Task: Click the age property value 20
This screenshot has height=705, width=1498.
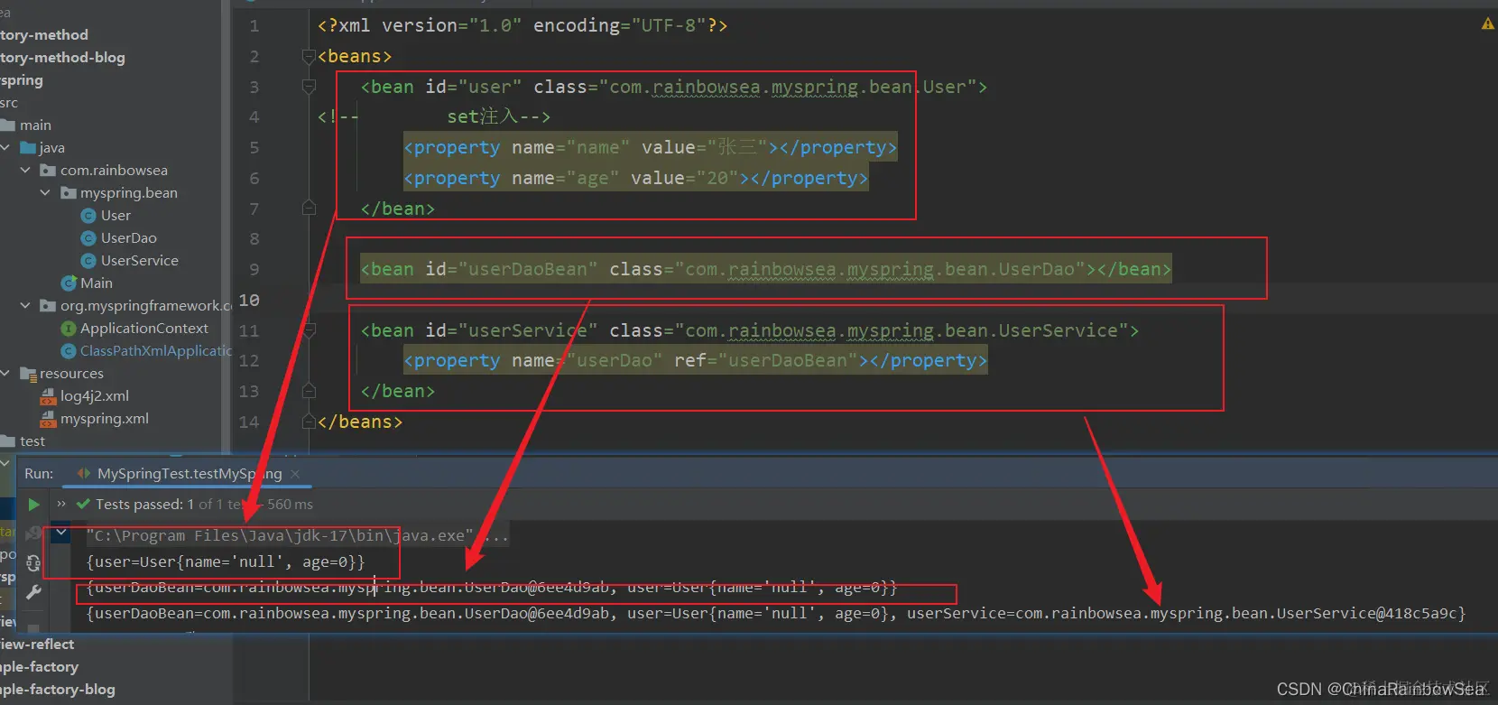Action: (717, 178)
